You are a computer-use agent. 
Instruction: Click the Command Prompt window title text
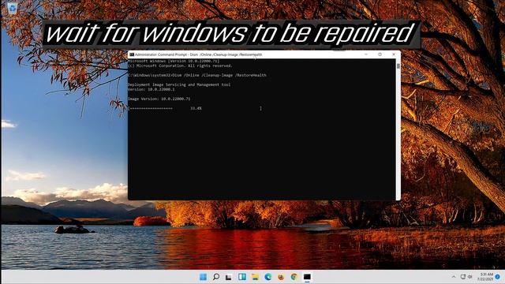[x=198, y=54]
